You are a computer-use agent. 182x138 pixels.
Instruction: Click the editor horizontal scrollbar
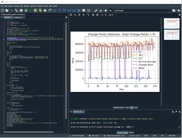point(28,132)
